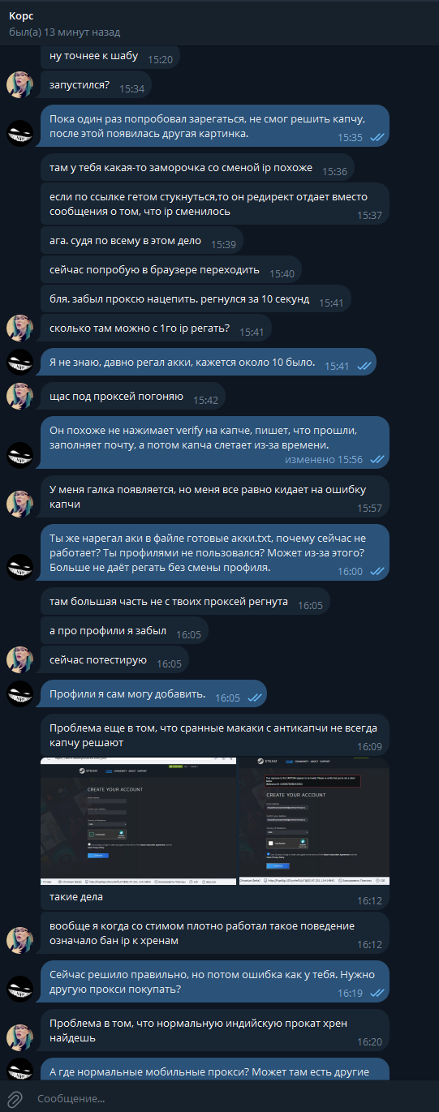This screenshot has height=1112, width=439.
Task: Click contact avatar beside запустился? message
Action: [19, 85]
